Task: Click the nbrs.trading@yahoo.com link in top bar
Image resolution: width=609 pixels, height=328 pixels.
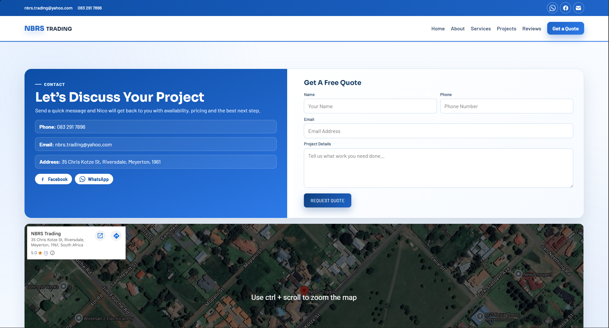Action: point(48,8)
